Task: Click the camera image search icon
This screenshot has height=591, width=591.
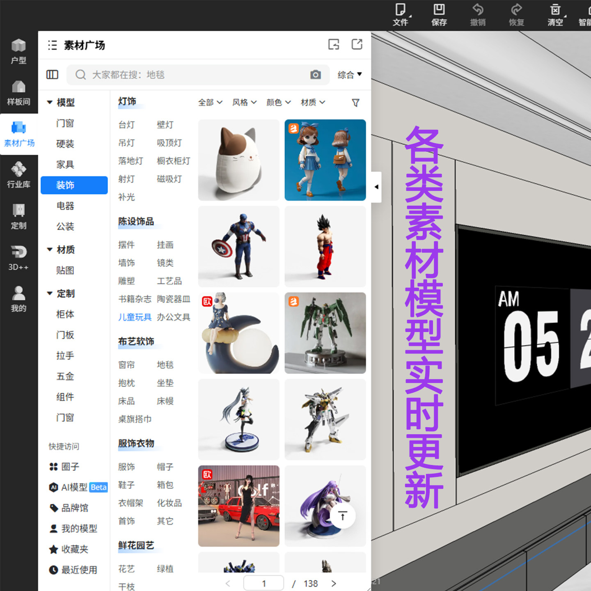Action: (315, 75)
